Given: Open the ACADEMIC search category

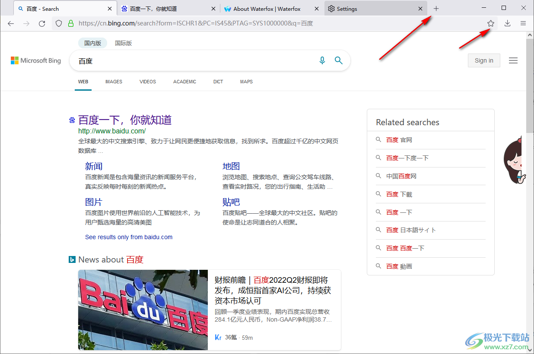Looking at the screenshot, I should click(185, 82).
